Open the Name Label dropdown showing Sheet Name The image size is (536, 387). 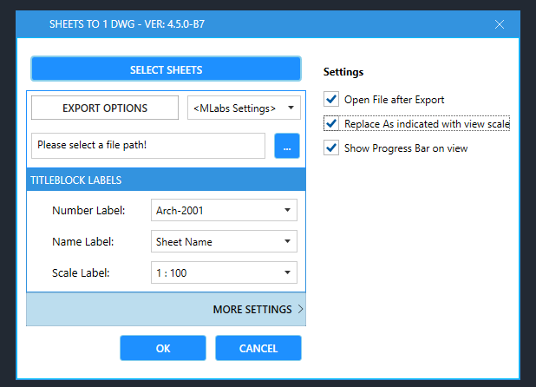224,242
